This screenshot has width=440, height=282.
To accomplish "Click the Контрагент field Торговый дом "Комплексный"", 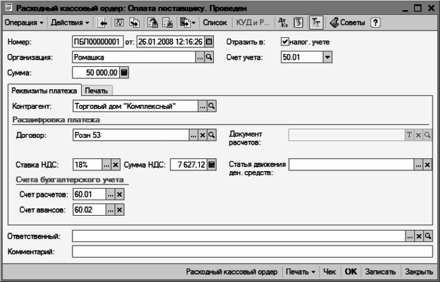I will [135, 106].
